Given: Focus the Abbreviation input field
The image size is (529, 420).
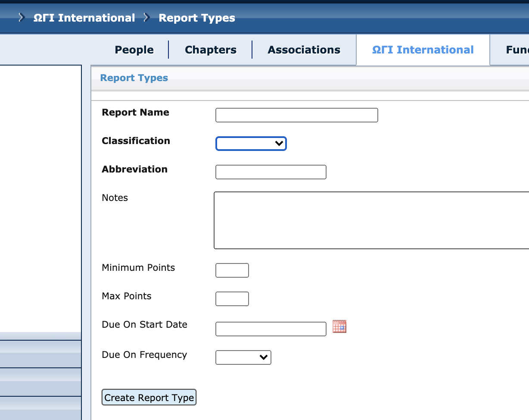Looking at the screenshot, I should (271, 172).
